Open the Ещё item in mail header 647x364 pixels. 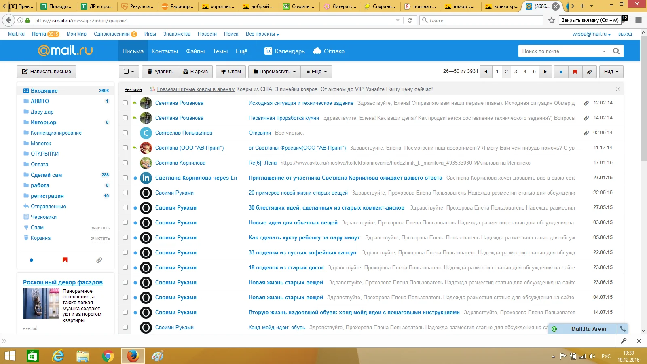point(241,51)
